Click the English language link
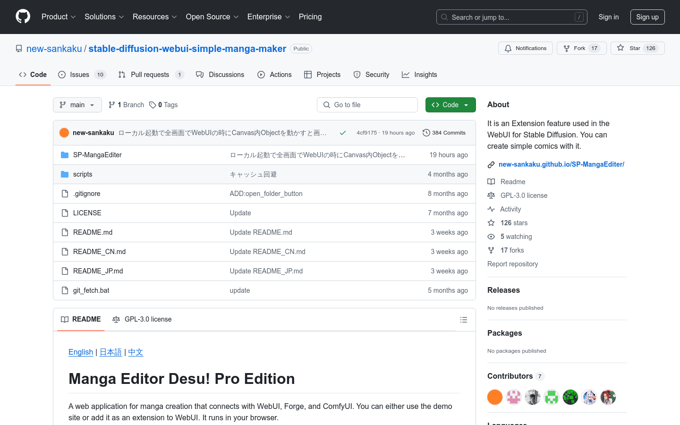680x425 pixels. [x=81, y=352]
